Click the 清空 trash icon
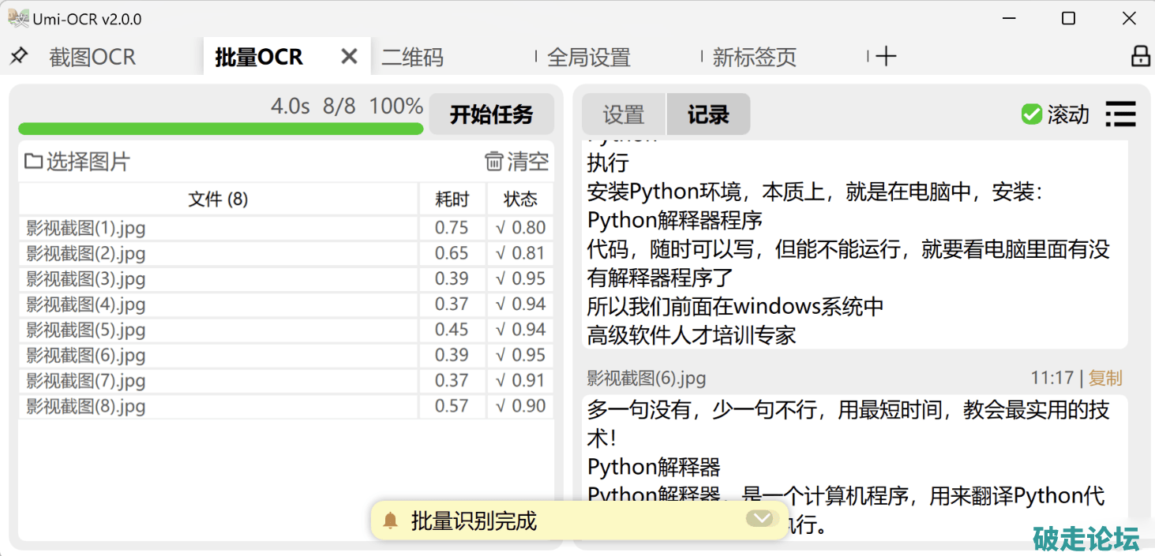1155x556 pixels. (494, 162)
